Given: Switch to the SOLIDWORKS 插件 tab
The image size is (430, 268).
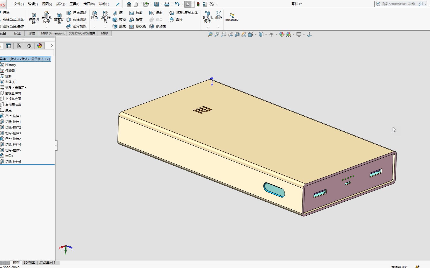Looking at the screenshot, I should click(82, 33).
